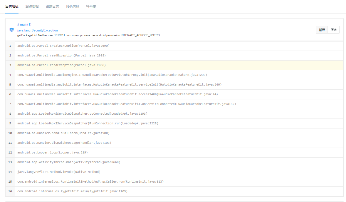This screenshot has width=346, height=202.
Task: Select the HwAudioKaraokeFeatureKit.access$400 stack line
Action: 179,94
